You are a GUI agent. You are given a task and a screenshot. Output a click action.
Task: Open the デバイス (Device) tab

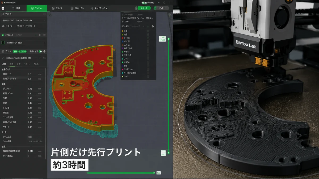(x=57, y=8)
